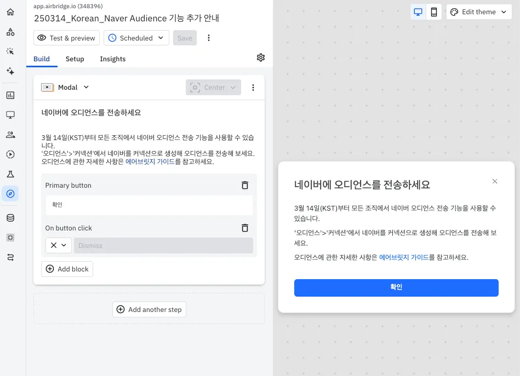Open the Modal step options kebab menu
The width and height of the screenshot is (520, 376).
click(x=253, y=88)
